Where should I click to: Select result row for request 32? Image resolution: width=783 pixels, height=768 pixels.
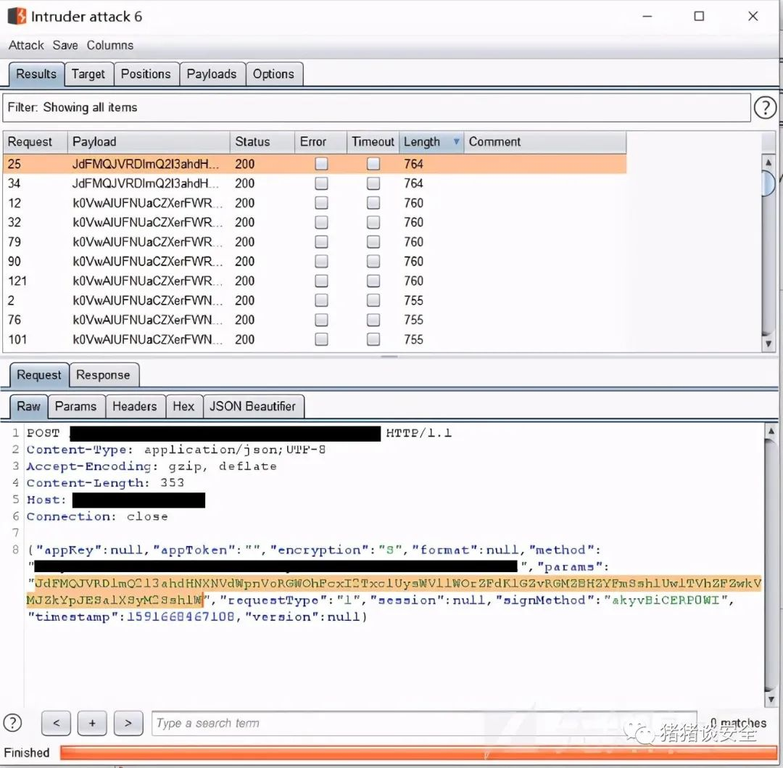[x=315, y=222]
